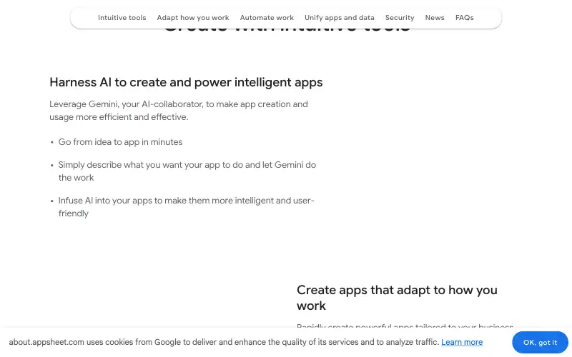This screenshot has width=572, height=357.
Task: Open FAQs in the navigation bar
Action: click(464, 17)
